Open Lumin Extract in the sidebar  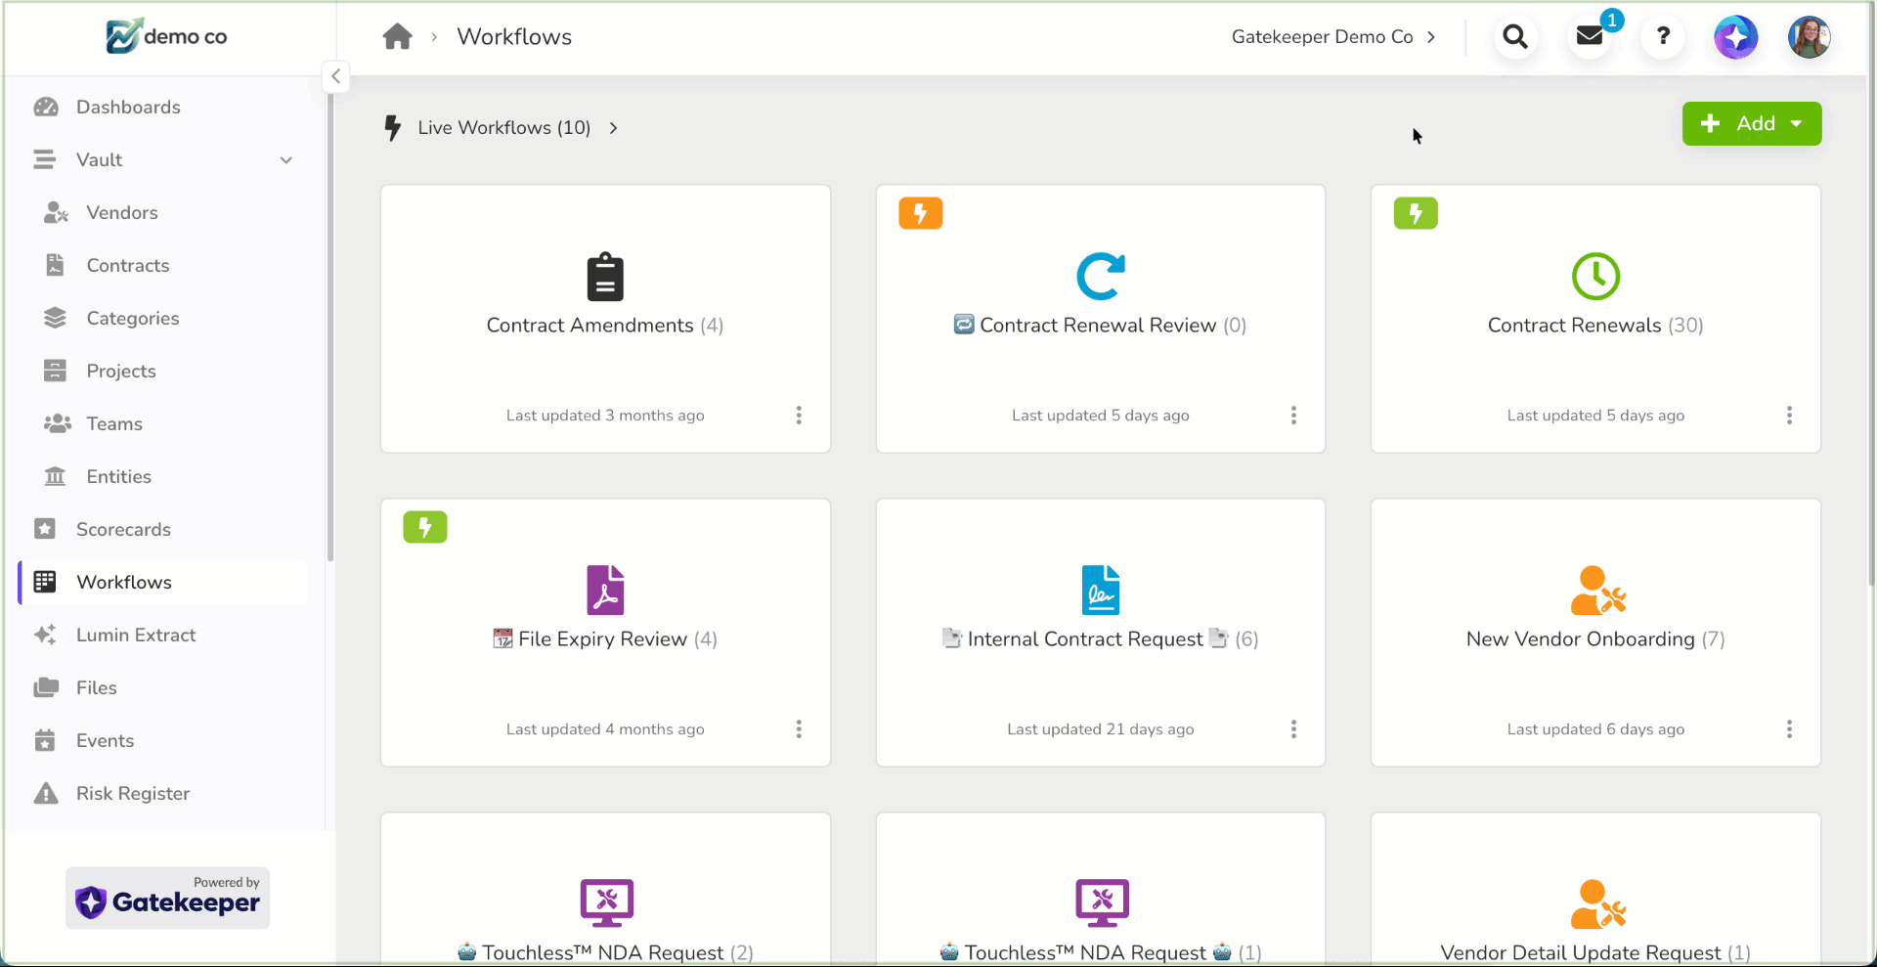tap(136, 636)
